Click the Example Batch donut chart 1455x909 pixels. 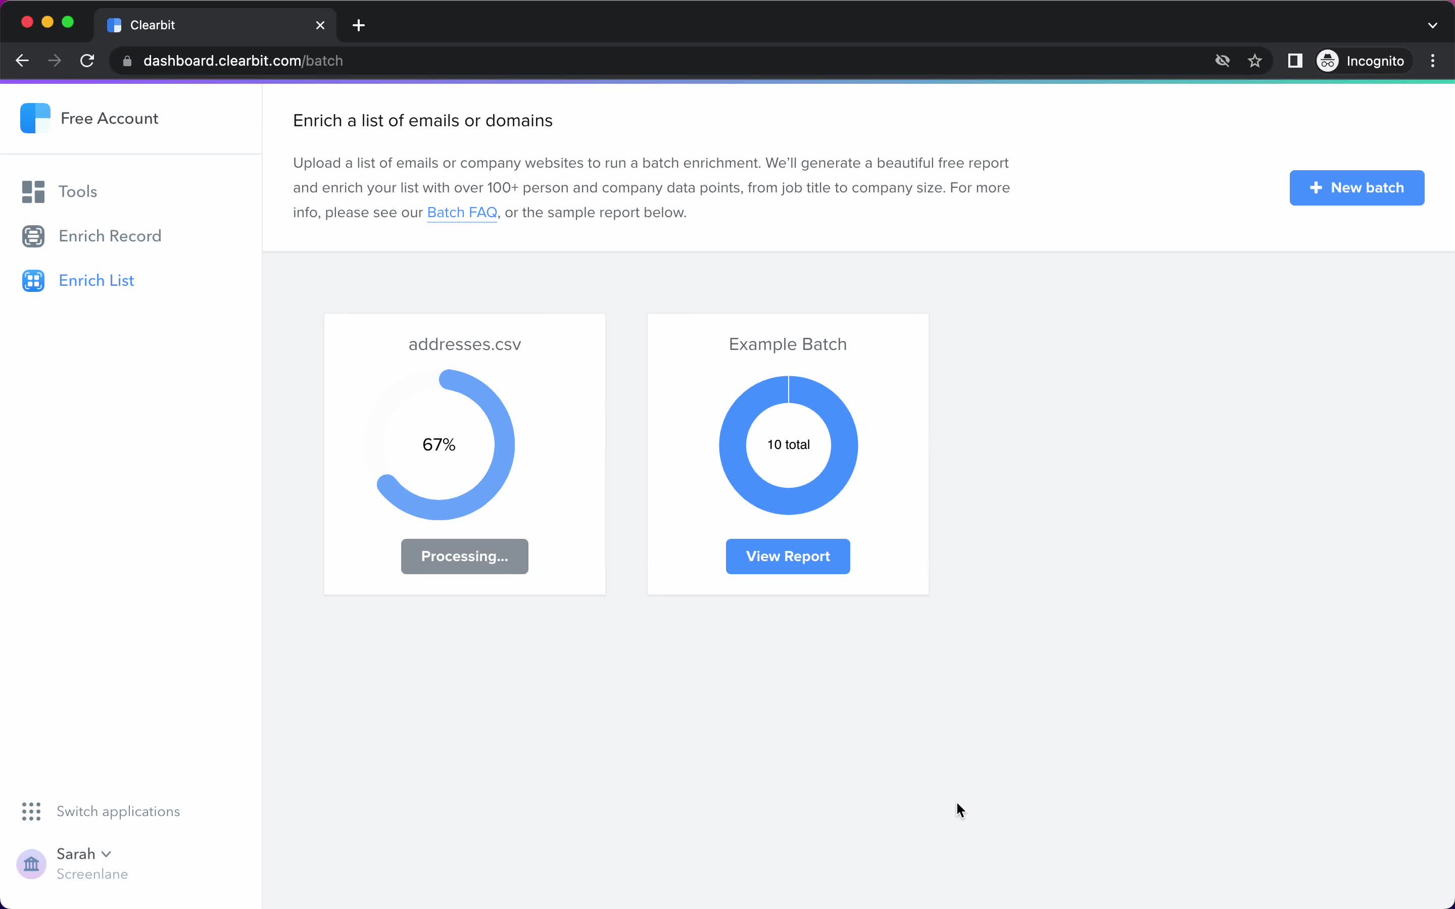pos(788,444)
